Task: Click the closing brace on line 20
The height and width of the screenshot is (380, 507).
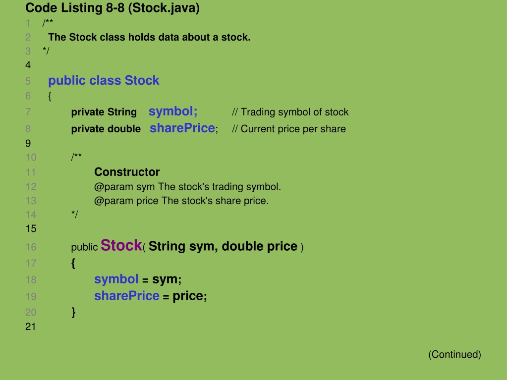Action: tap(73, 312)
